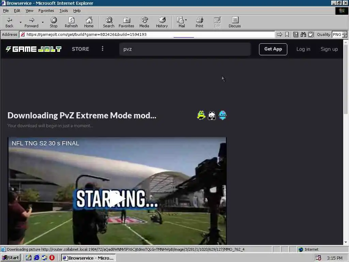The width and height of the screenshot is (349, 262).
Task: Launch Internet Explorer from quick launch
Action: pos(36,258)
